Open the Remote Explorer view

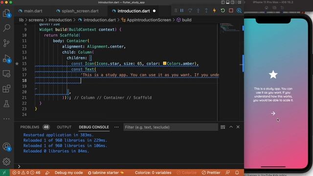pos(6,74)
